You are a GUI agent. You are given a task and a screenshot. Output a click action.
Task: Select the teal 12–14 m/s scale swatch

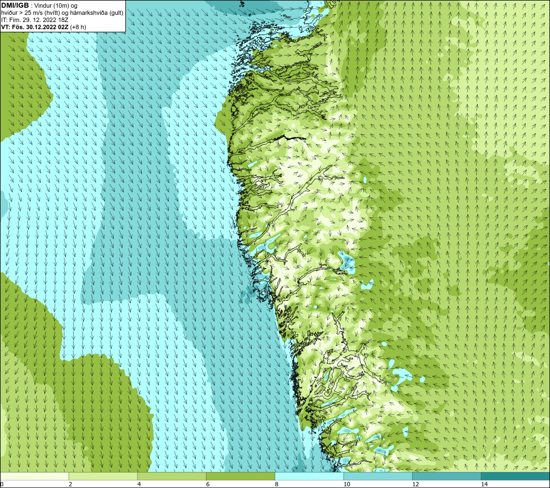[x=447, y=476]
